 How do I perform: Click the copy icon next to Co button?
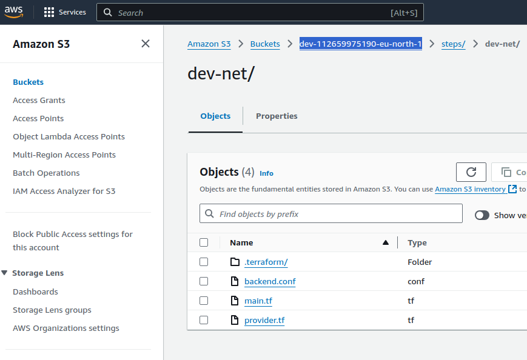506,172
